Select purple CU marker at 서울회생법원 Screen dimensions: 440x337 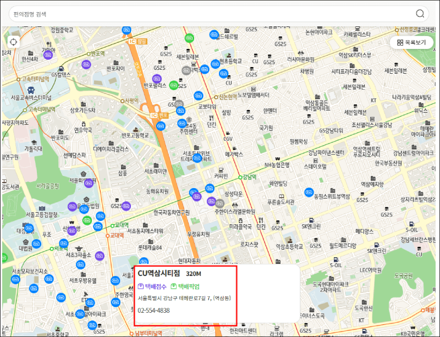pos(89,183)
